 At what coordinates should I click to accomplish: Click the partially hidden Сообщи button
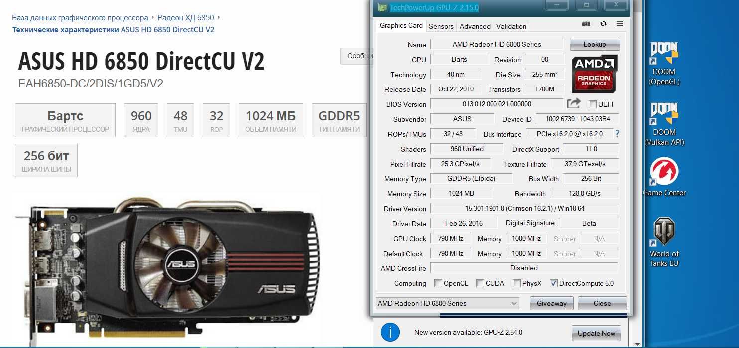coord(356,56)
